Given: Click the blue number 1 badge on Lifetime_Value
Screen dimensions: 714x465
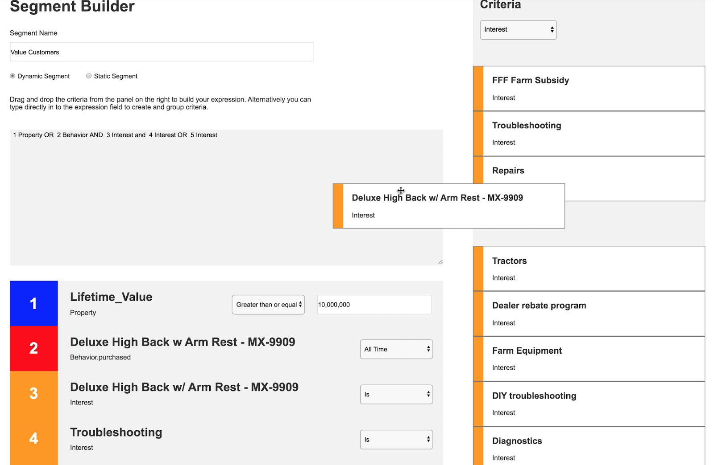Looking at the screenshot, I should pos(33,303).
